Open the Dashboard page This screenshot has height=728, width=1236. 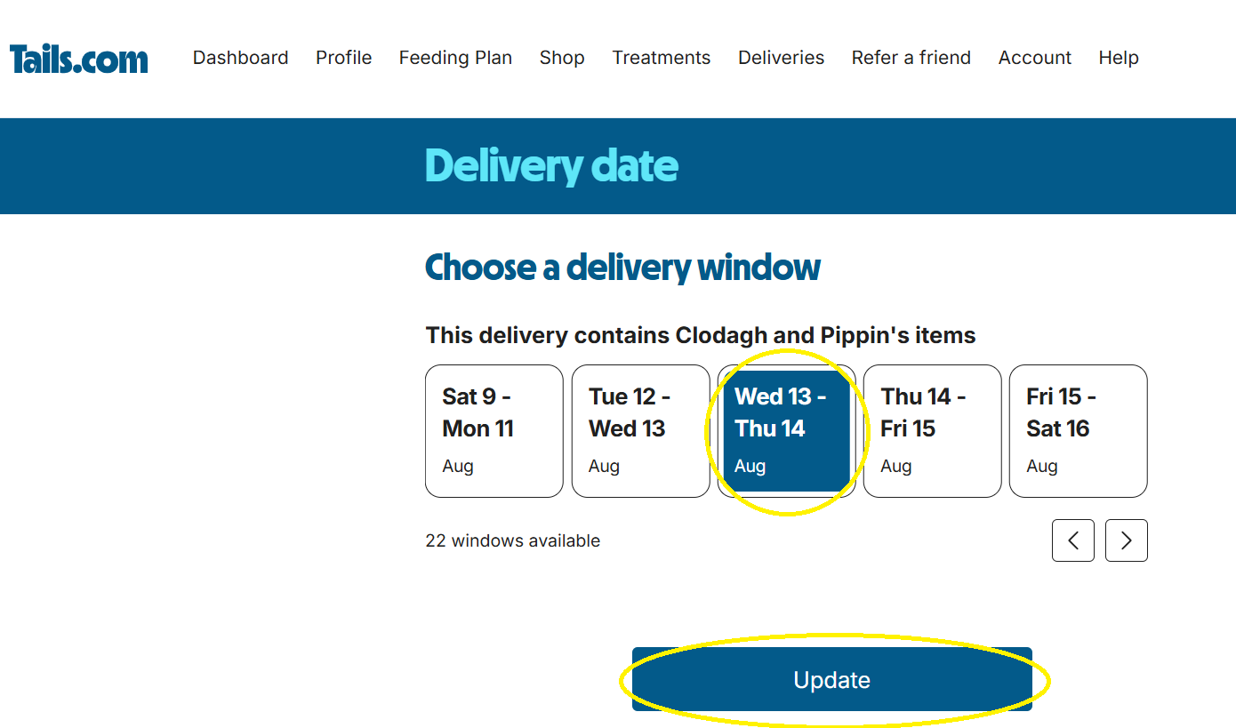[x=240, y=58]
